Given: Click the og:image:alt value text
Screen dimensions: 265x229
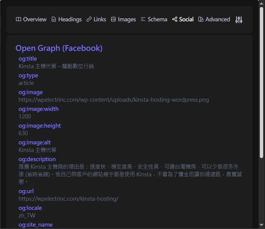Looking at the screenshot, I should tap(37, 150).
